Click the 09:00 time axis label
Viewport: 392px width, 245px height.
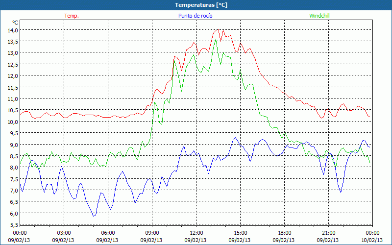tap(152, 233)
